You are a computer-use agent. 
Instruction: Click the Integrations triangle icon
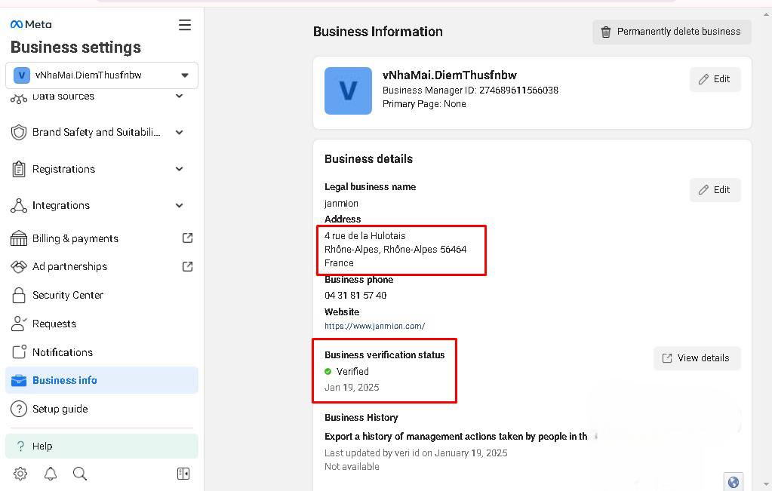(19, 206)
